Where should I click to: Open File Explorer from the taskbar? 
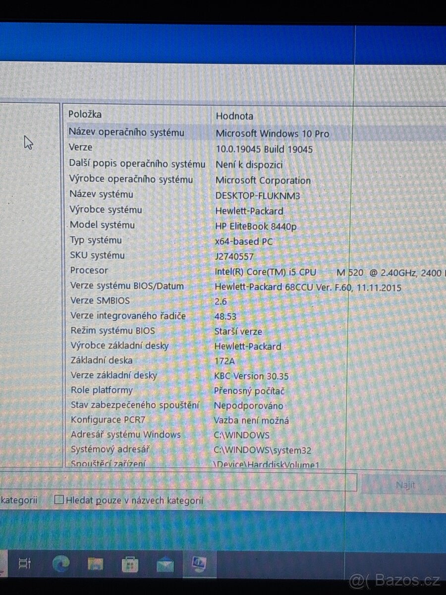(x=95, y=564)
